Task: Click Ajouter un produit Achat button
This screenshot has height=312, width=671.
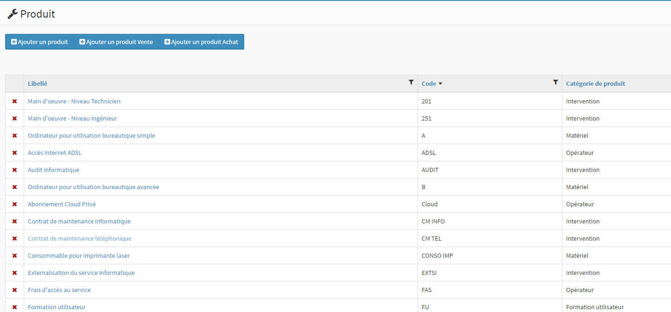Action: [x=202, y=42]
